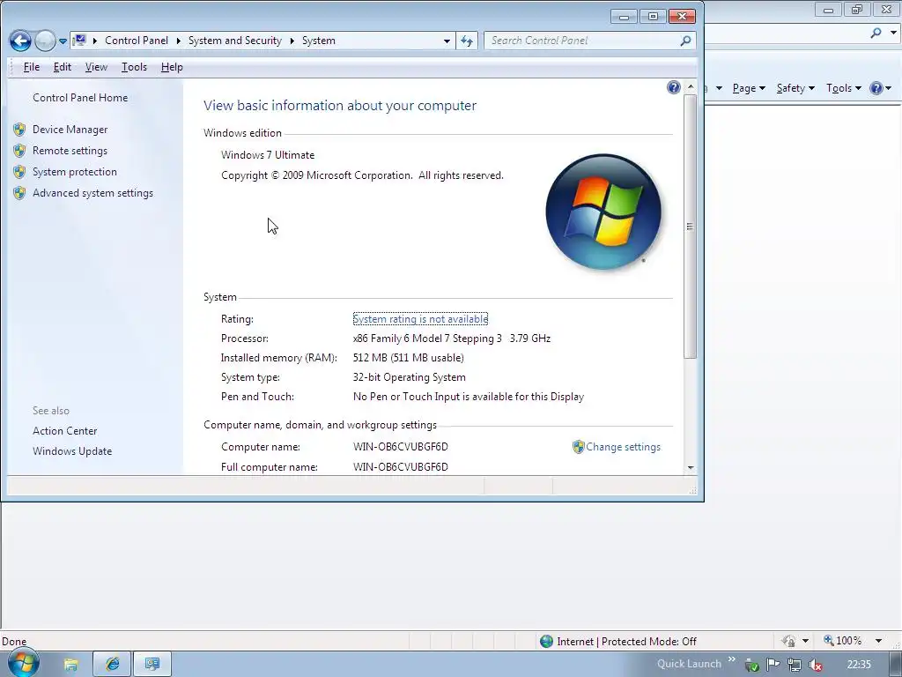This screenshot has width=902, height=677.
Task: Click the shield icon beside Advanced system settings
Action: (19, 193)
